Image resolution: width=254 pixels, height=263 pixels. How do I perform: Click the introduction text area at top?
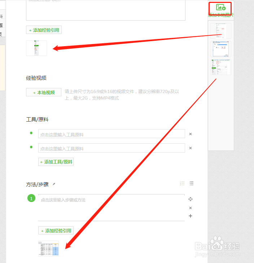point(106,10)
